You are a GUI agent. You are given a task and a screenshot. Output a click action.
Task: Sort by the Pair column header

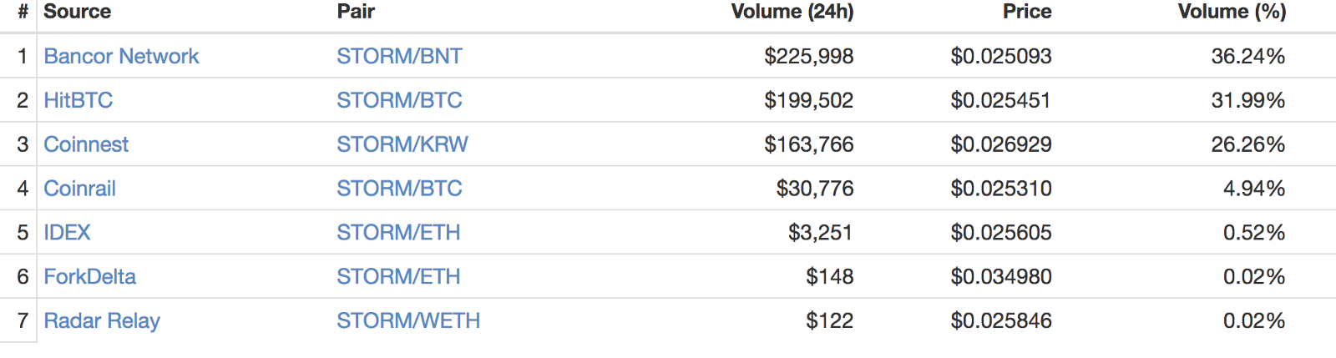point(356,12)
